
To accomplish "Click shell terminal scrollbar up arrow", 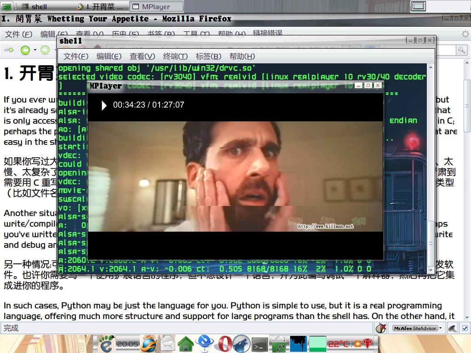I will [x=431, y=67].
